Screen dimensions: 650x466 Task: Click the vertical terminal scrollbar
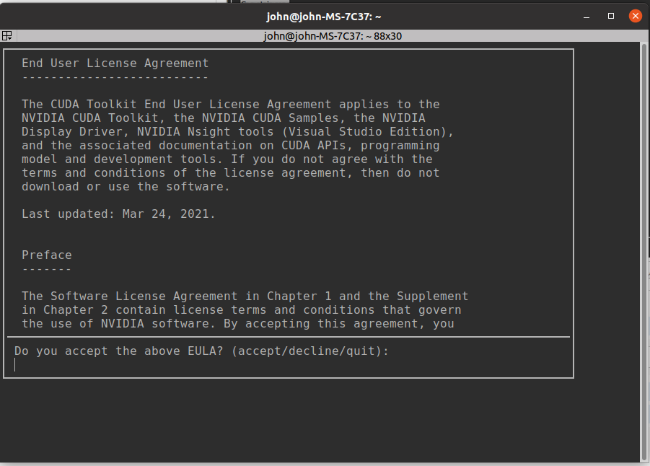point(644,252)
